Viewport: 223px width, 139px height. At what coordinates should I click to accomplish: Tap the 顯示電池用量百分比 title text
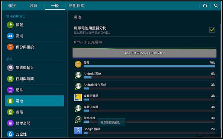(x=90, y=28)
